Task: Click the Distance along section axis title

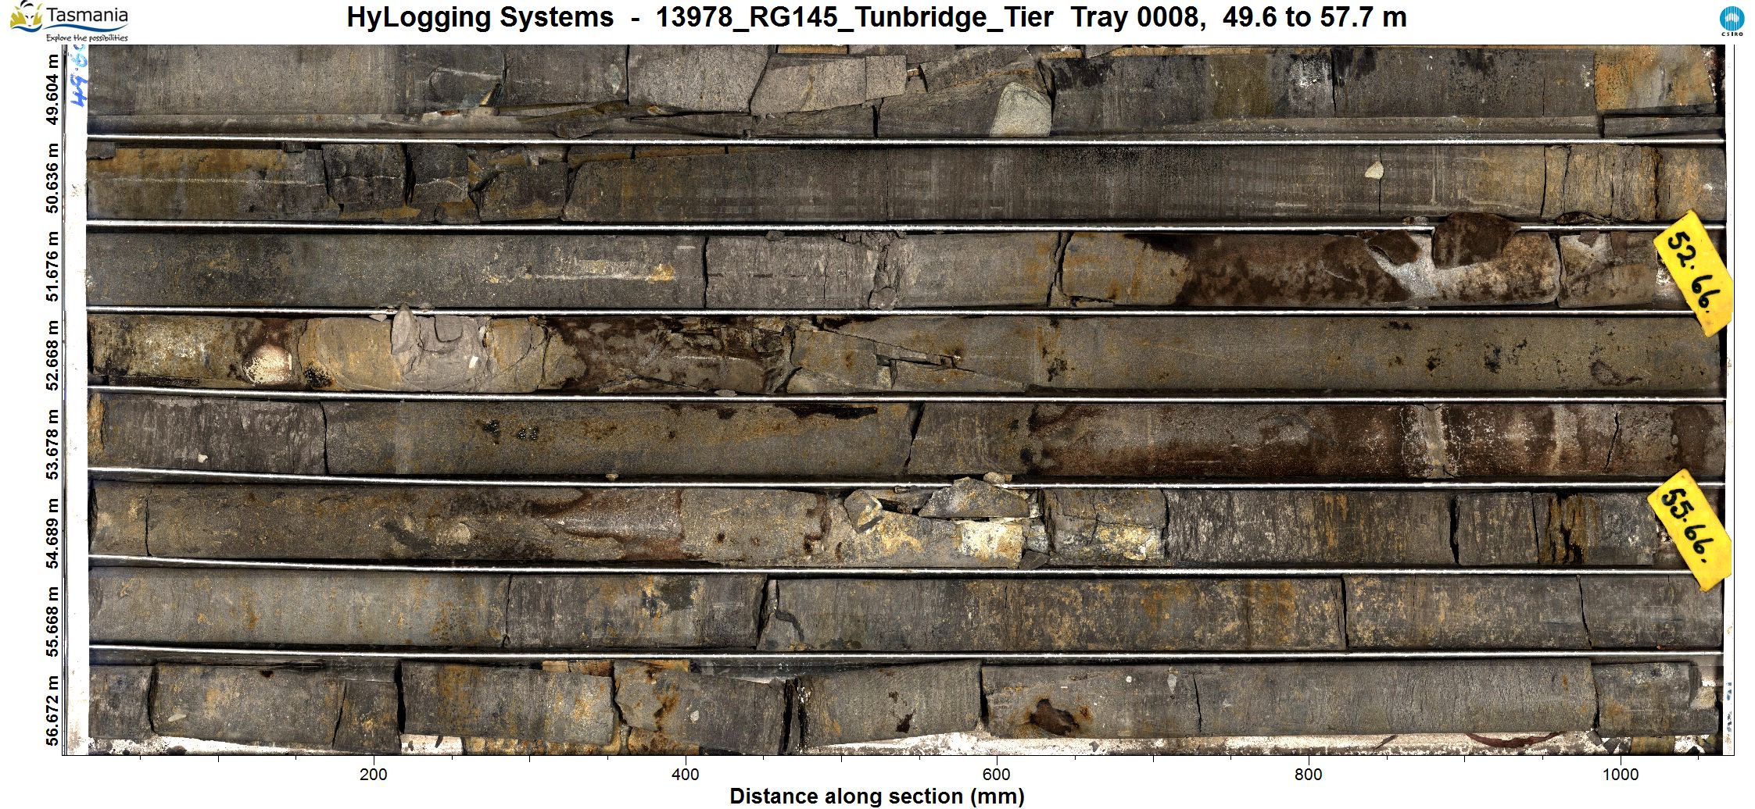Action: [x=876, y=797]
